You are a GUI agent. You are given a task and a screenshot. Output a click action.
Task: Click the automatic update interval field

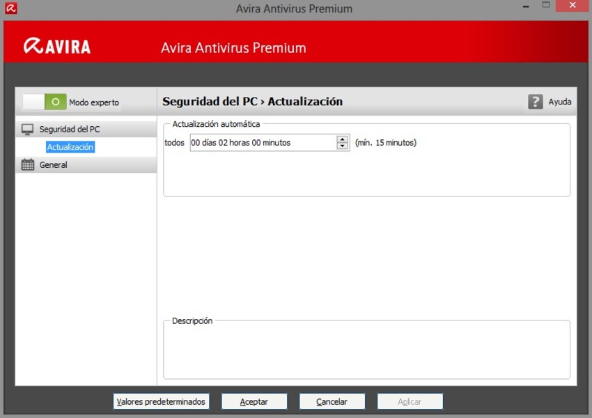(263, 143)
